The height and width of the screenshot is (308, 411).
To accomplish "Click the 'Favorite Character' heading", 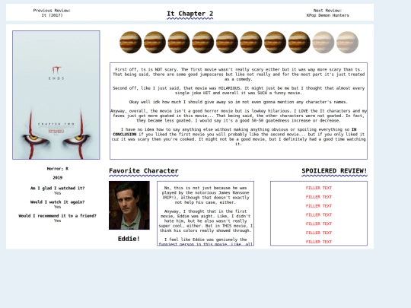I will click(x=144, y=171).
